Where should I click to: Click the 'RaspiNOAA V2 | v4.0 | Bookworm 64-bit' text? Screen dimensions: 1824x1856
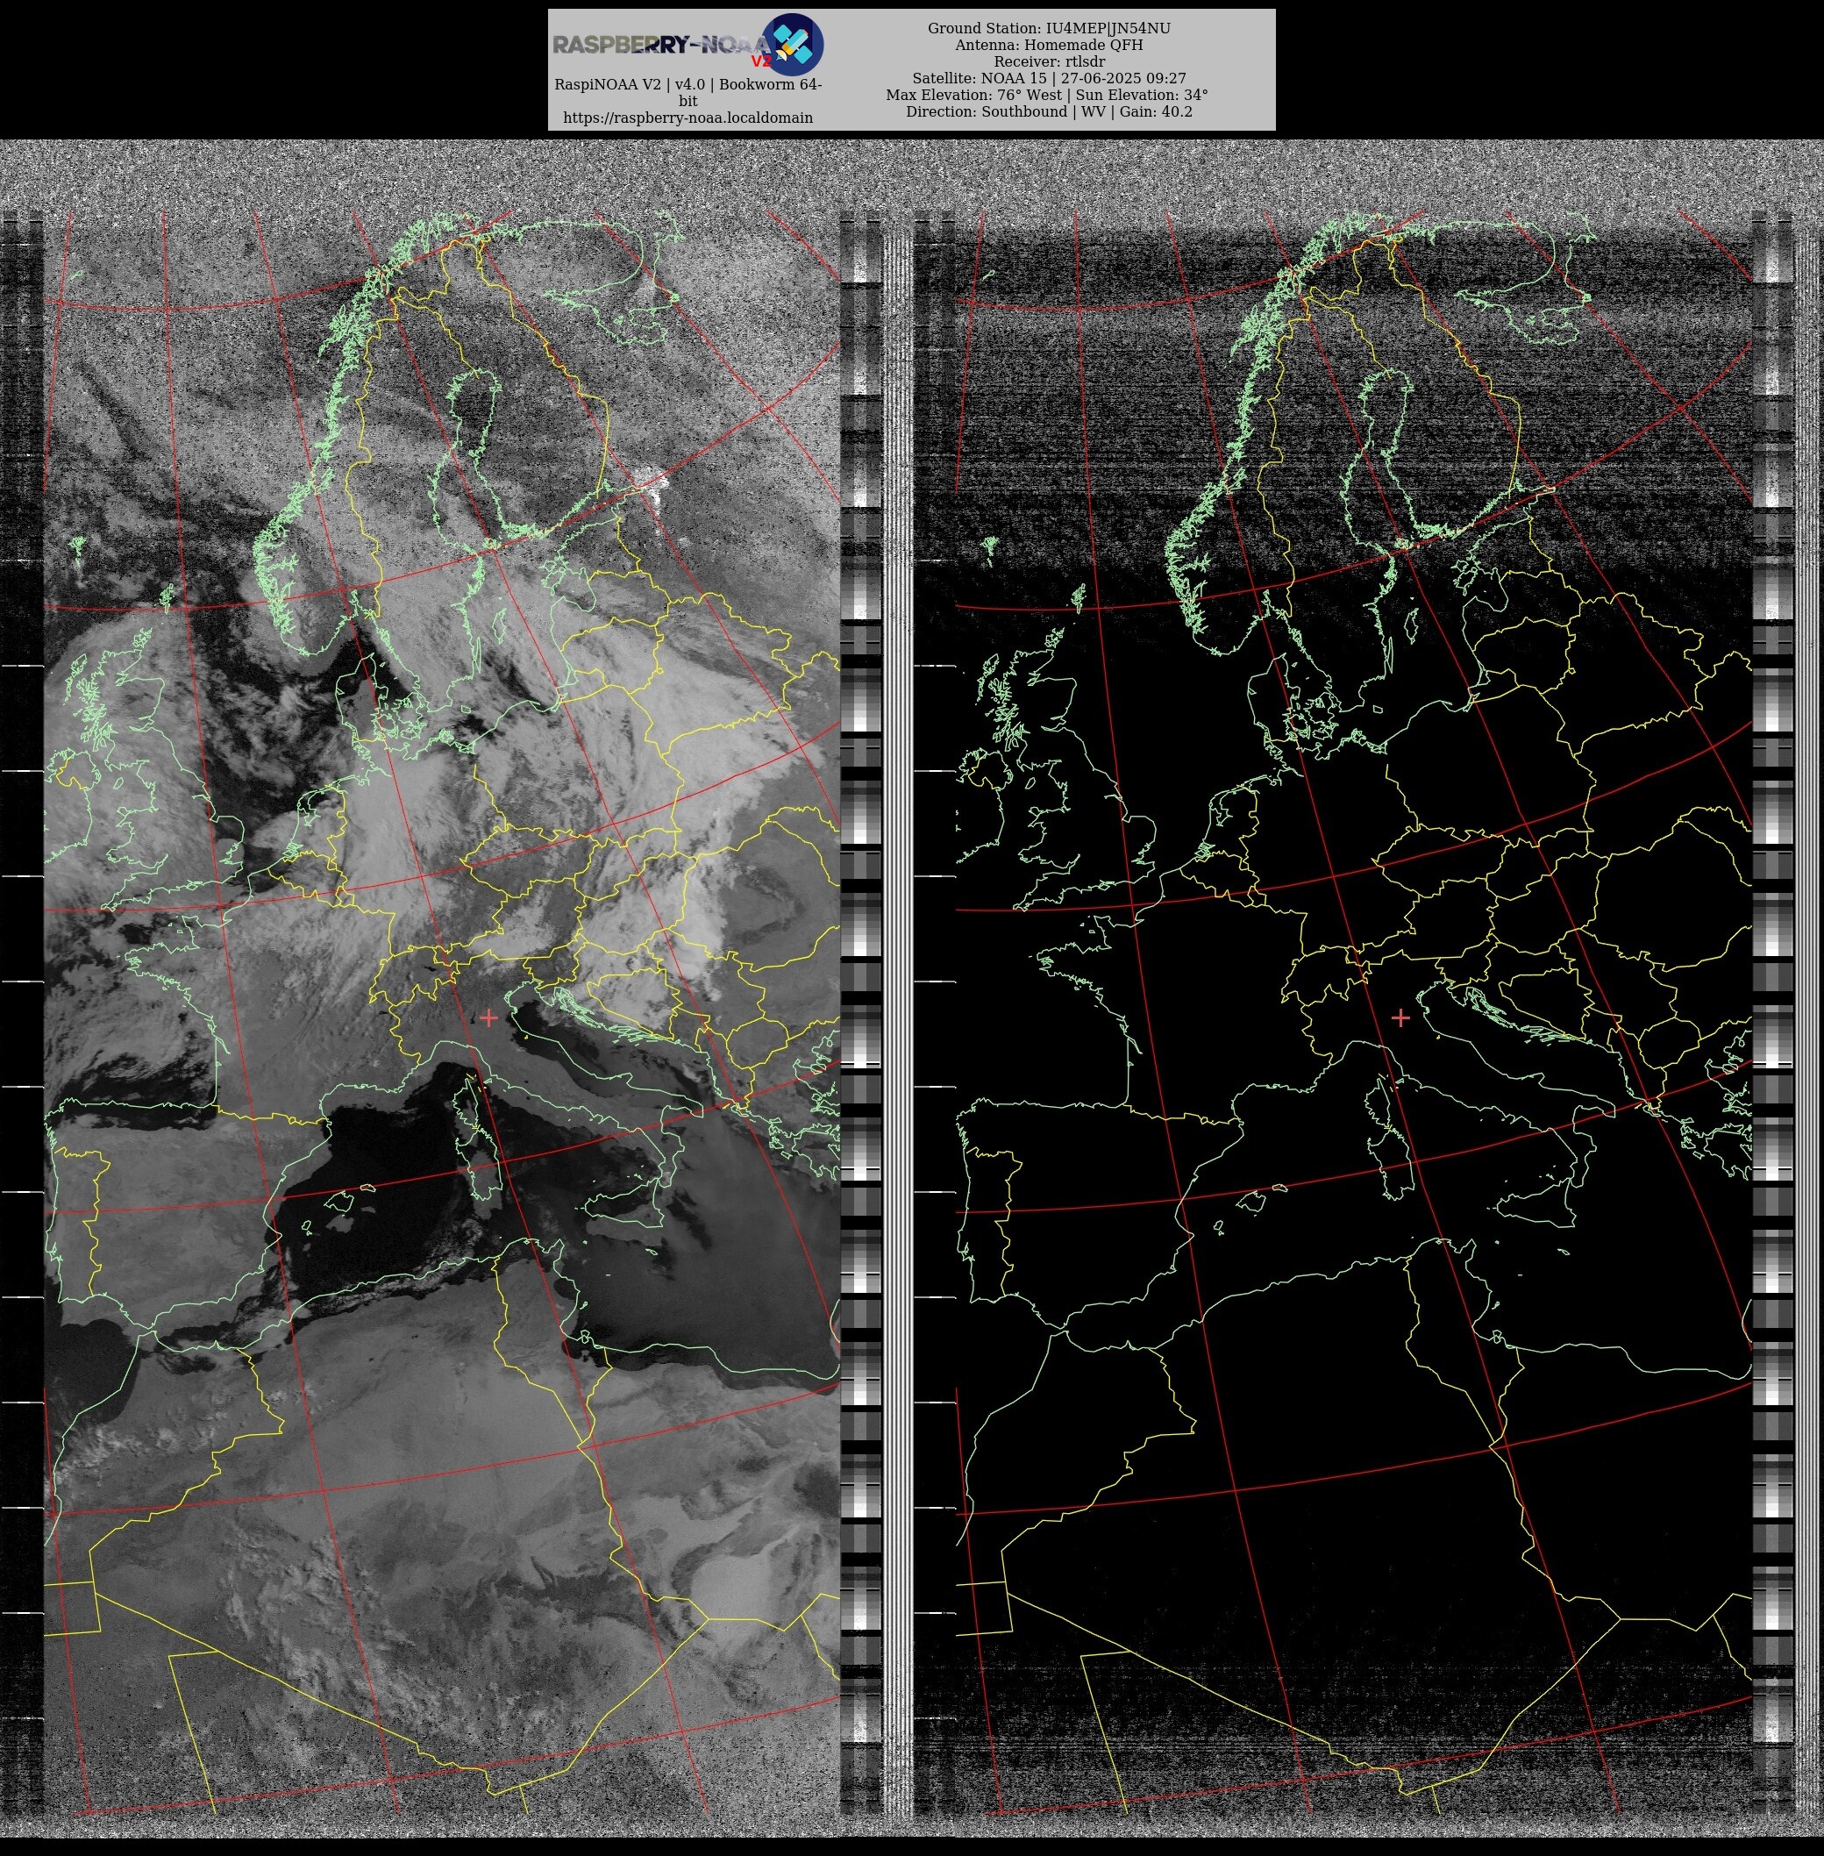point(688,92)
